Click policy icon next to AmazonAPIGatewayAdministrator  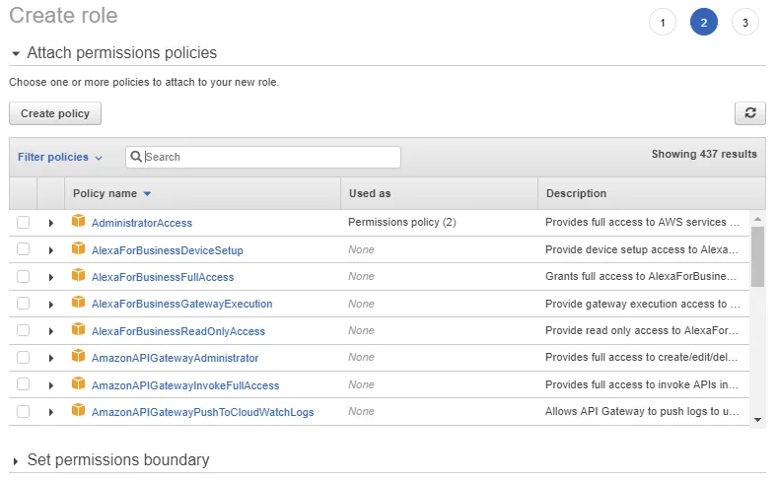click(79, 357)
